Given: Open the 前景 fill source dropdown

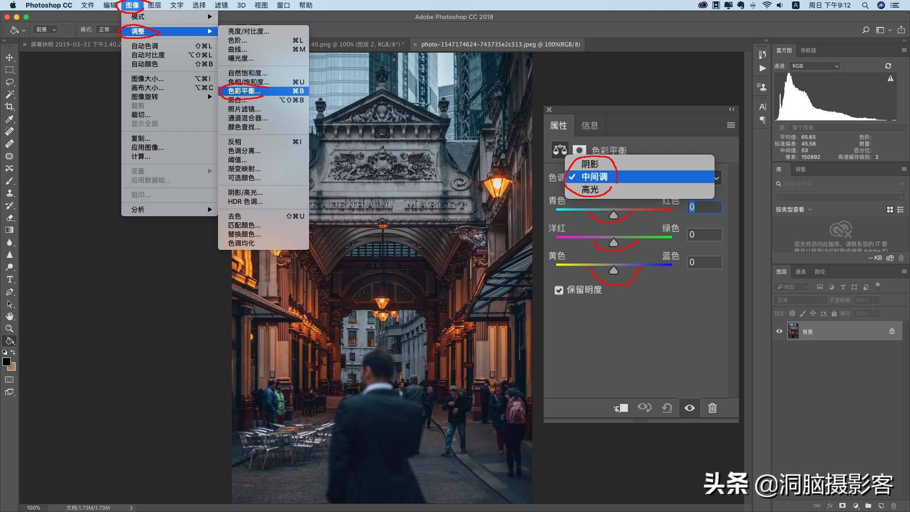Looking at the screenshot, I should point(45,29).
